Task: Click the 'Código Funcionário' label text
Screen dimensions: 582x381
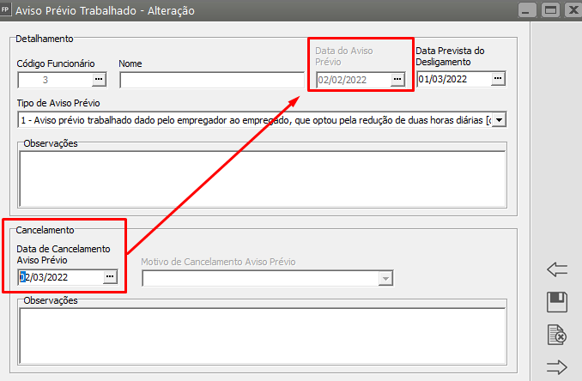Action: coord(56,63)
